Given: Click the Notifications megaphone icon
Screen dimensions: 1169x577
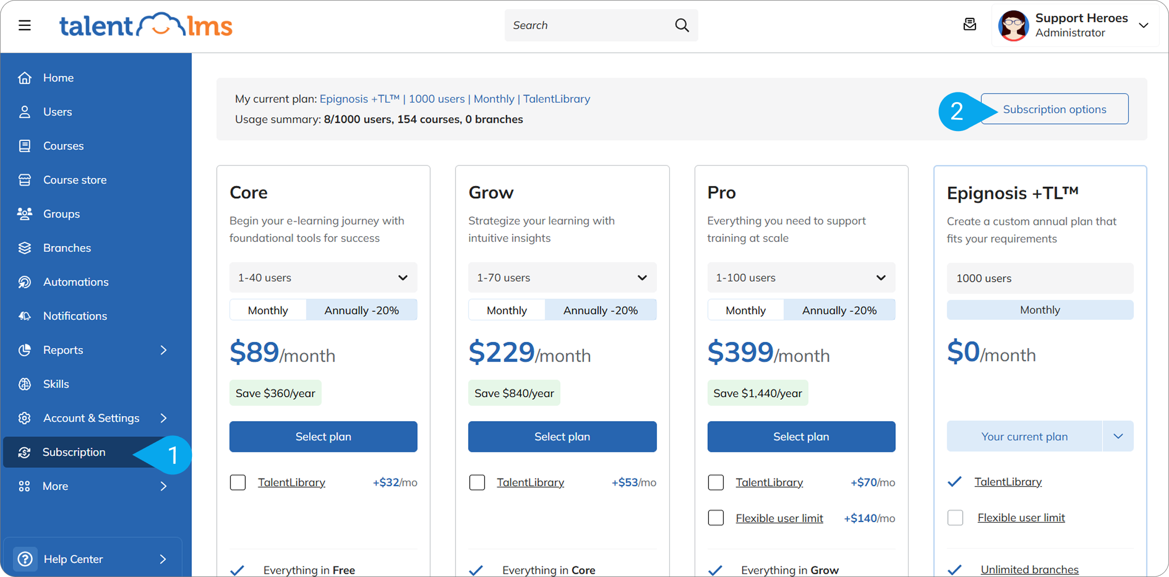Looking at the screenshot, I should point(24,316).
